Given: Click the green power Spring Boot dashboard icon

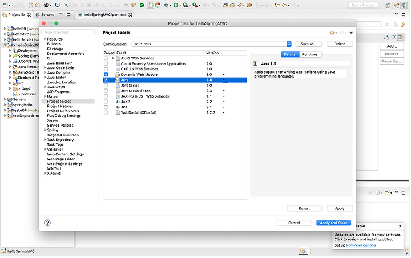Looking at the screenshot, I should (x=142, y=5).
